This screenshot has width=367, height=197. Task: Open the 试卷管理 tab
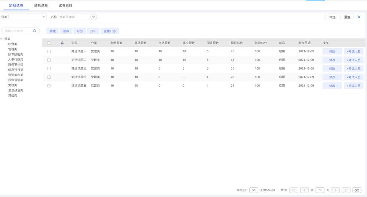pos(65,5)
